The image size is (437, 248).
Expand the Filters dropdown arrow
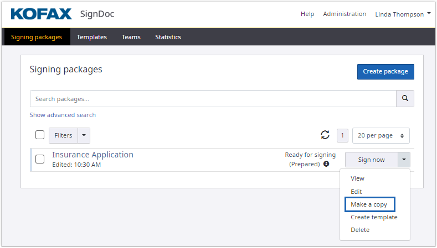tap(84, 135)
